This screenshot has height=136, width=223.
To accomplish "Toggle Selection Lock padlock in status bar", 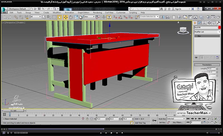I will tap(87, 119).
